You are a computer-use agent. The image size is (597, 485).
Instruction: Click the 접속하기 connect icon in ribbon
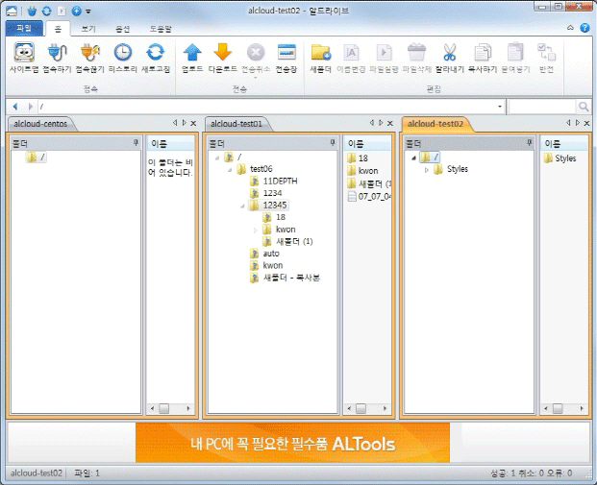click(57, 58)
